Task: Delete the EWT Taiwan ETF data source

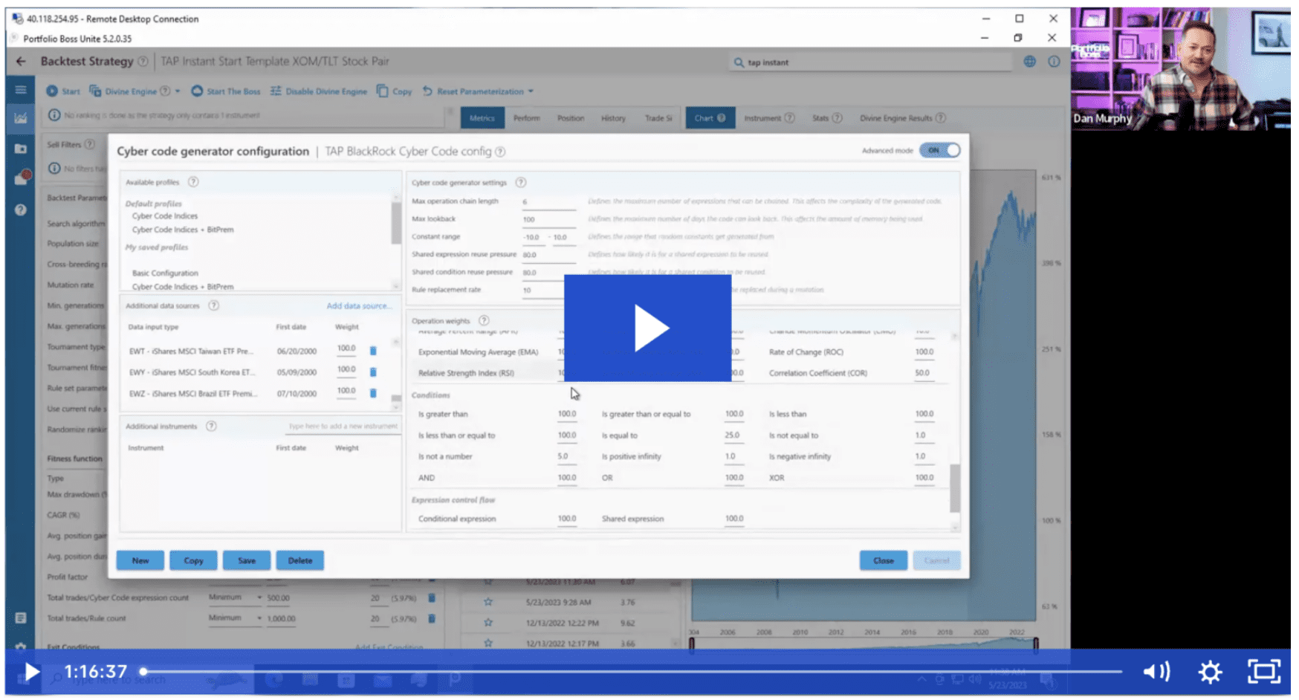Action: click(373, 351)
